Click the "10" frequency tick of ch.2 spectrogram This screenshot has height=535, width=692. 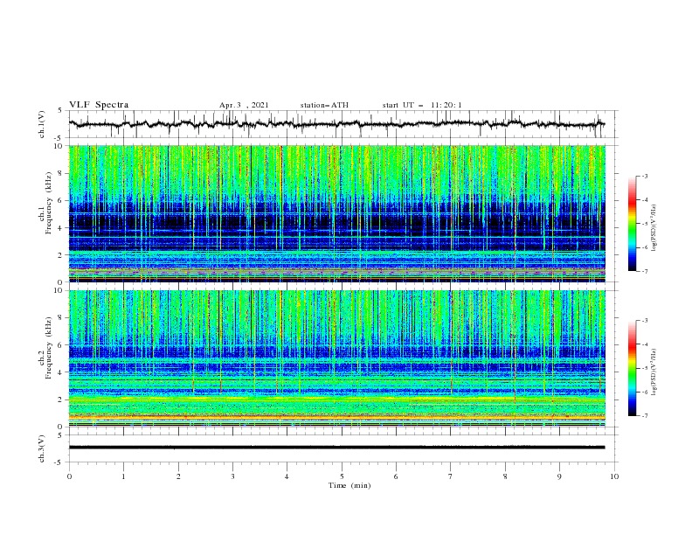coord(59,291)
